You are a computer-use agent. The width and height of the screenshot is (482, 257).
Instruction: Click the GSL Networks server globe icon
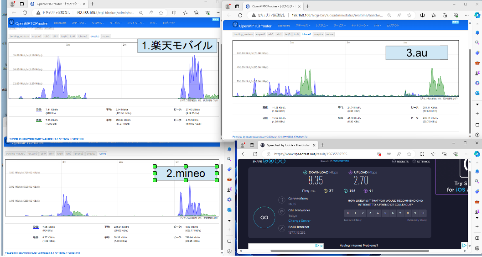[281, 212]
